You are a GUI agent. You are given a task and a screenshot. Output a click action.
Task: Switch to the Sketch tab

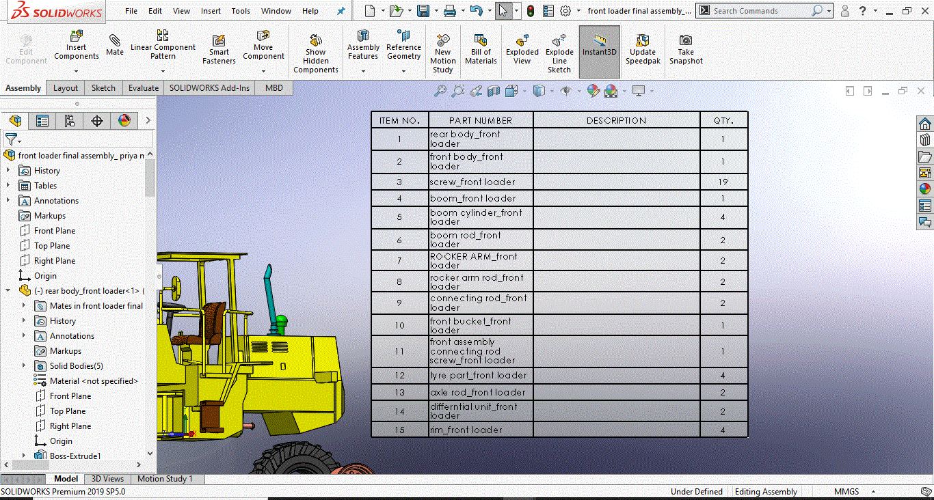(103, 88)
